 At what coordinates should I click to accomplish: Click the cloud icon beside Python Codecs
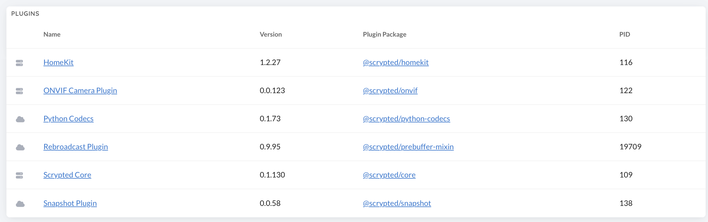click(20, 119)
